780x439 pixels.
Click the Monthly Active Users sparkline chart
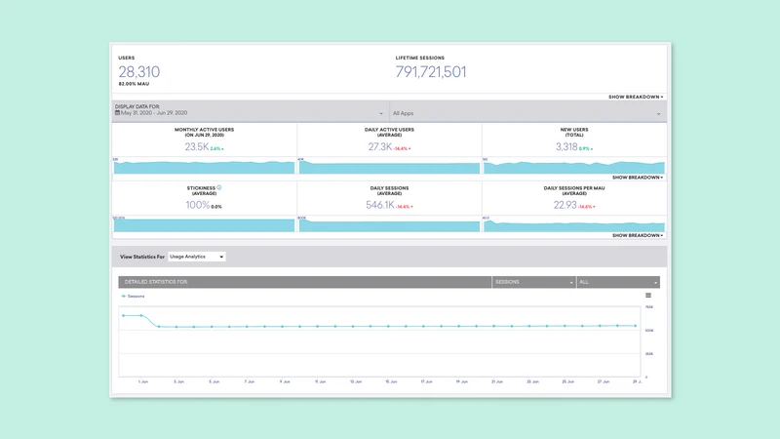click(204, 166)
